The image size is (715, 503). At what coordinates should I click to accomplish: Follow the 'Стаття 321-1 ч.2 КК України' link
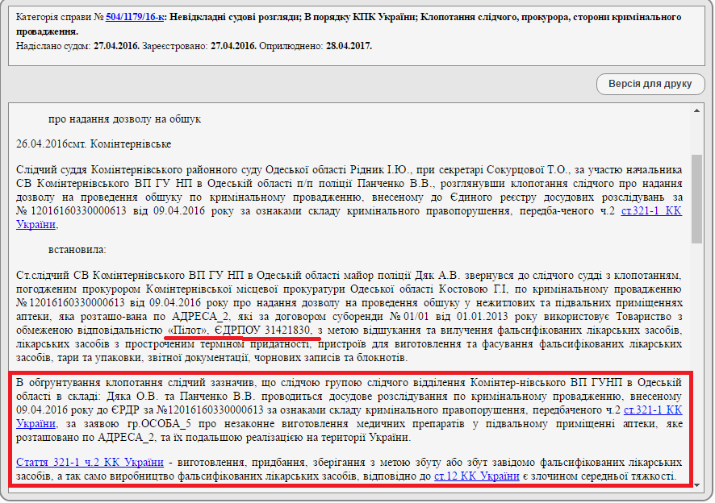pos(90,463)
